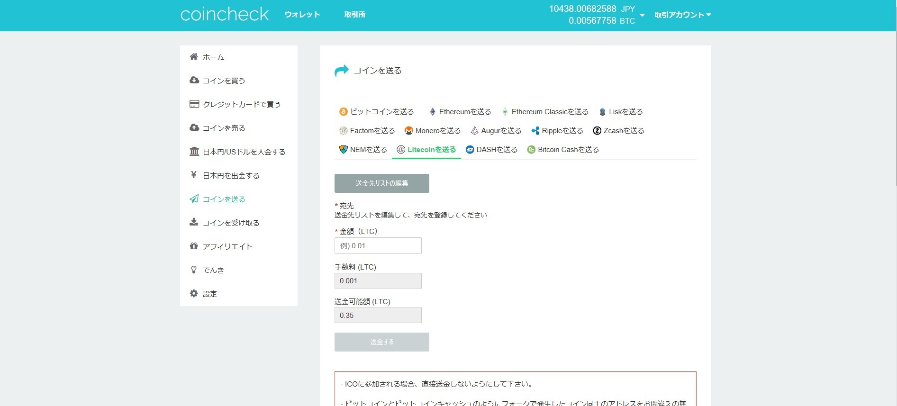
Task: Switch to Moneroを送る tab
Action: 433,131
